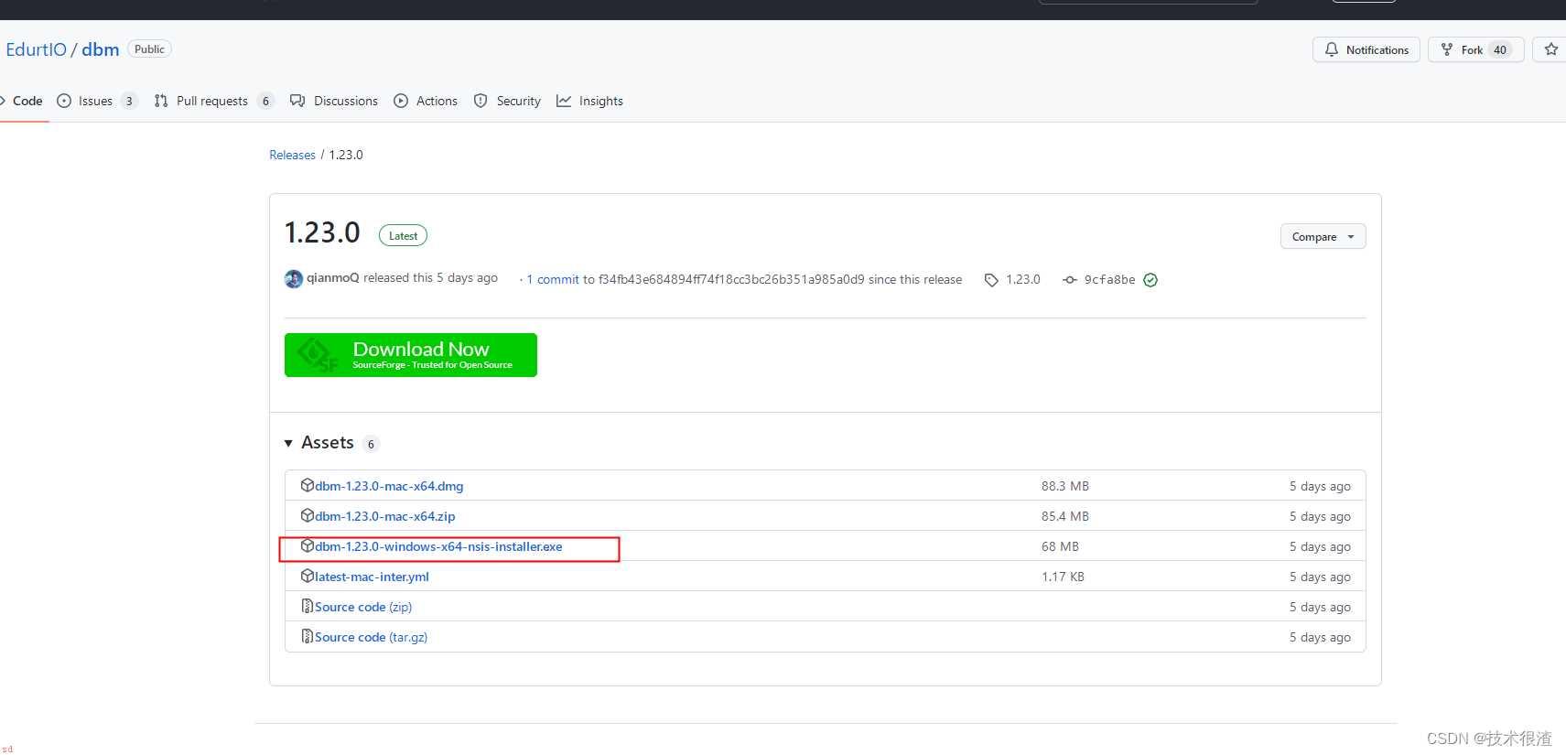1566x755 pixels.
Task: Download dbm-1.23.0-mac-x64.zip
Action: pos(385,516)
